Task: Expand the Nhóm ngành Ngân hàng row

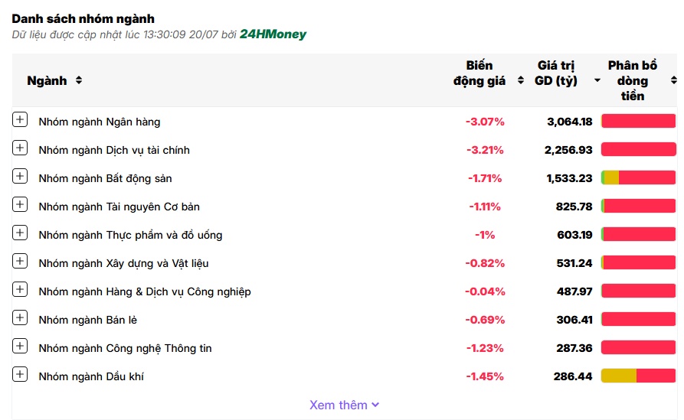Action: (x=20, y=119)
